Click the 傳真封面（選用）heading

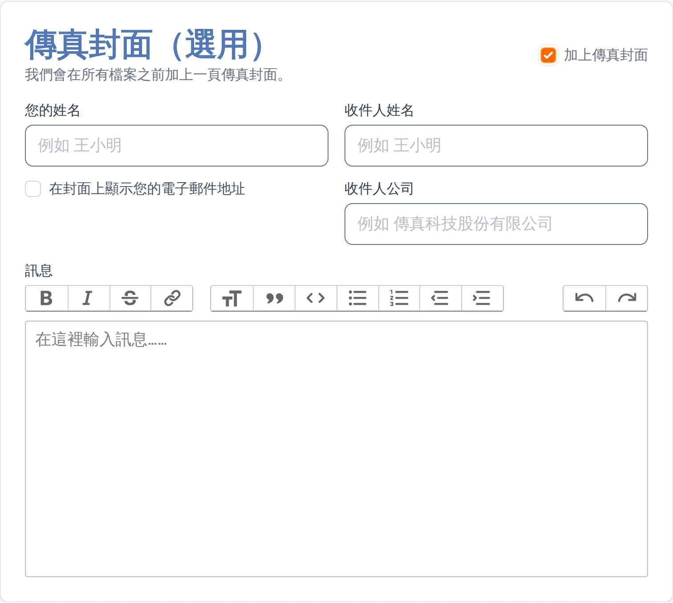[147, 45]
